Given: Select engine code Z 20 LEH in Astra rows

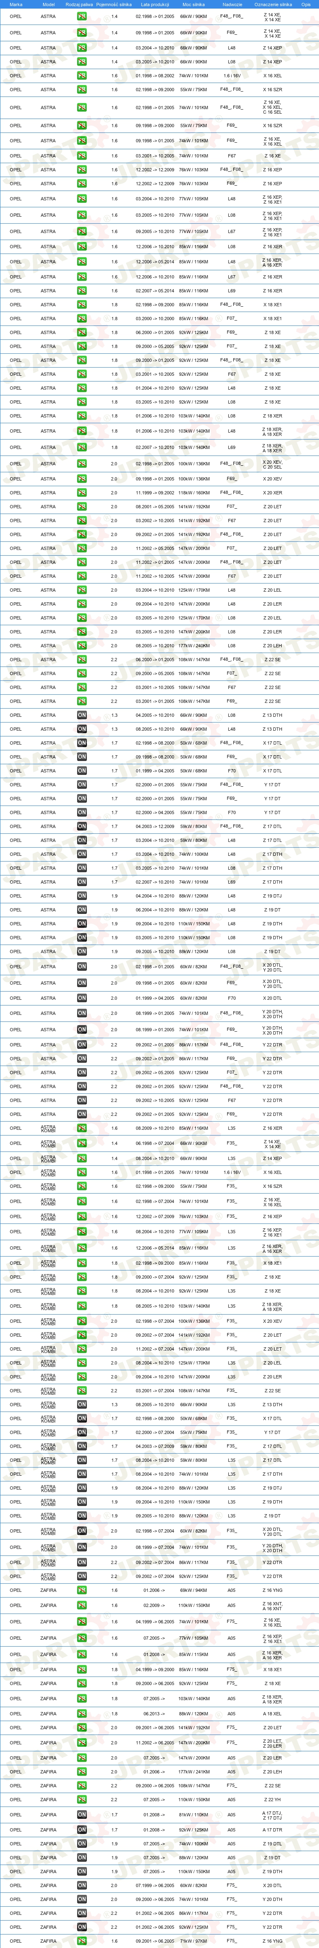Looking at the screenshot, I should click(x=272, y=646).
